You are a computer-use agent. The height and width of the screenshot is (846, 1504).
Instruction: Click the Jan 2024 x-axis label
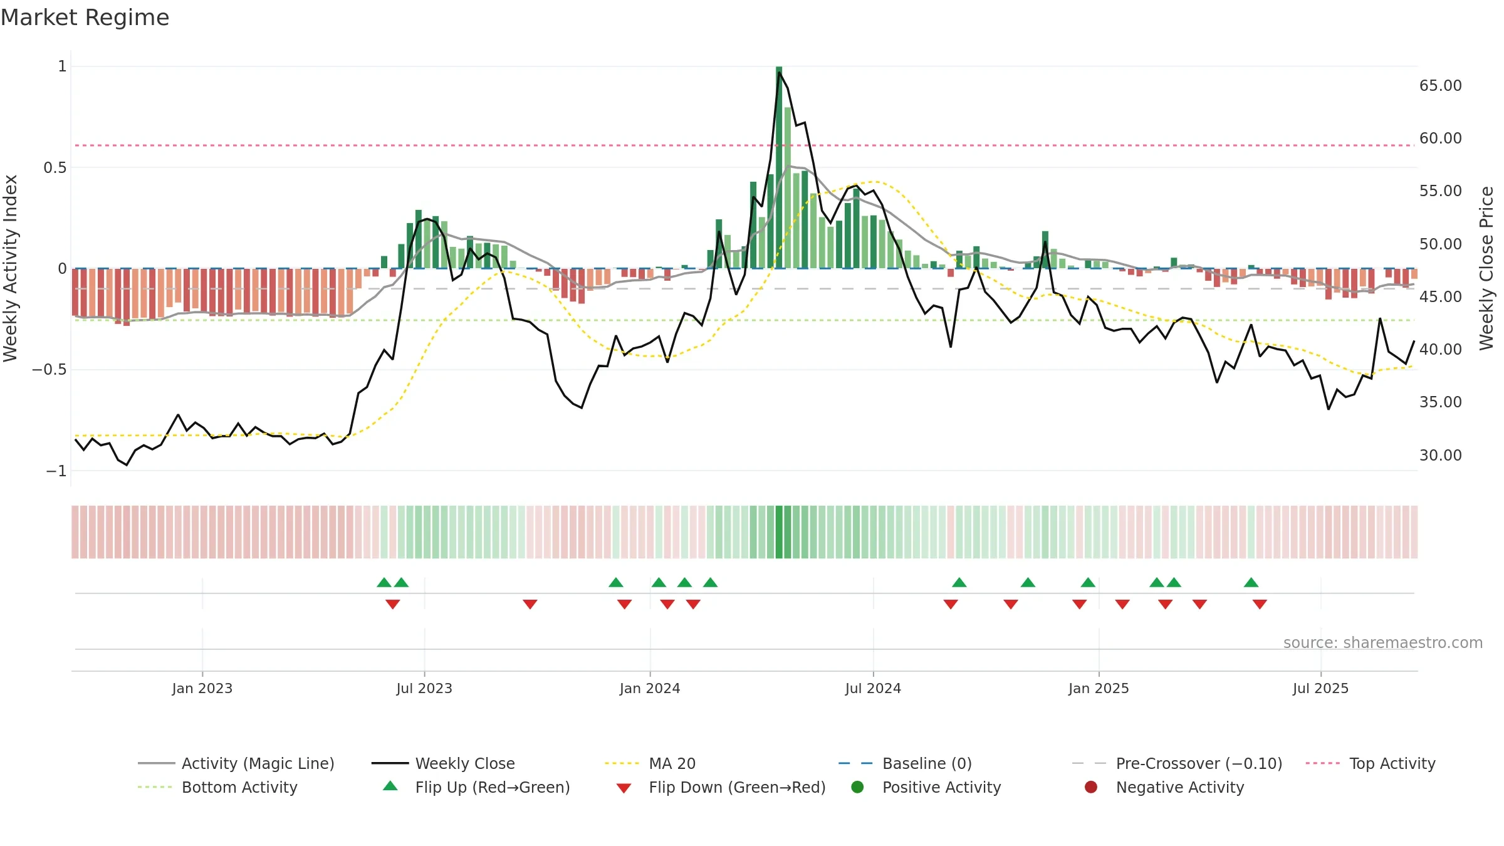pyautogui.click(x=650, y=688)
